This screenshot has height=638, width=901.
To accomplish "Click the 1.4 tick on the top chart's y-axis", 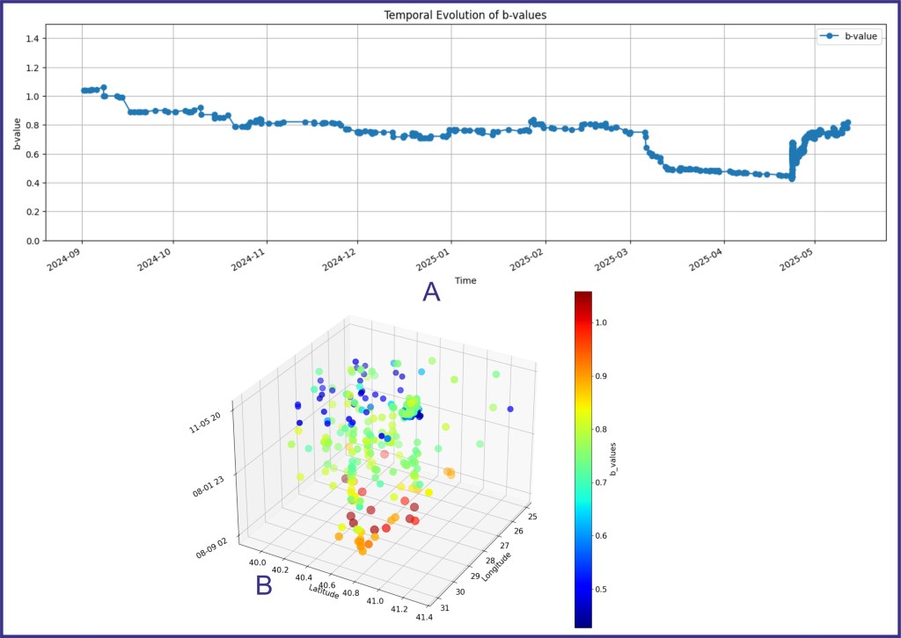I will coord(33,39).
